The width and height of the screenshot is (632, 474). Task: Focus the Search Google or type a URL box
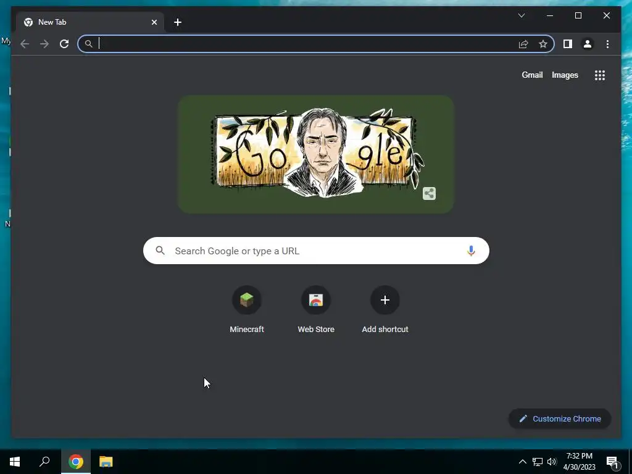[316, 251]
